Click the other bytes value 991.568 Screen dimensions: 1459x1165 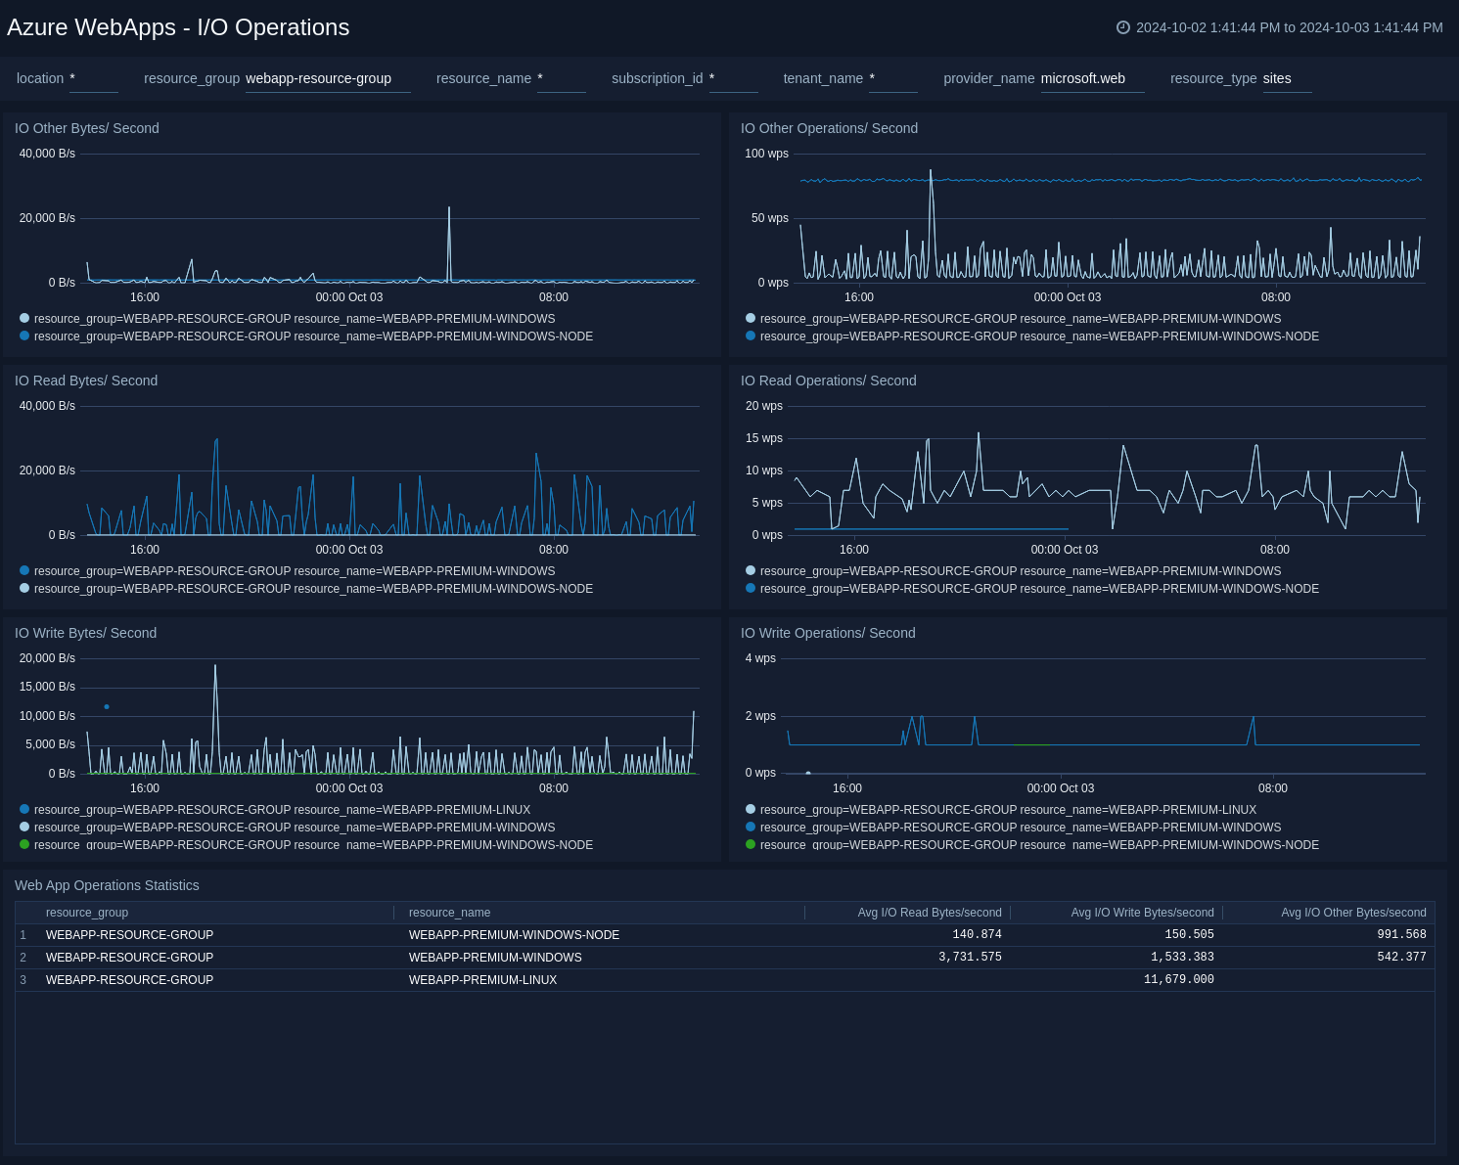pos(1401,935)
